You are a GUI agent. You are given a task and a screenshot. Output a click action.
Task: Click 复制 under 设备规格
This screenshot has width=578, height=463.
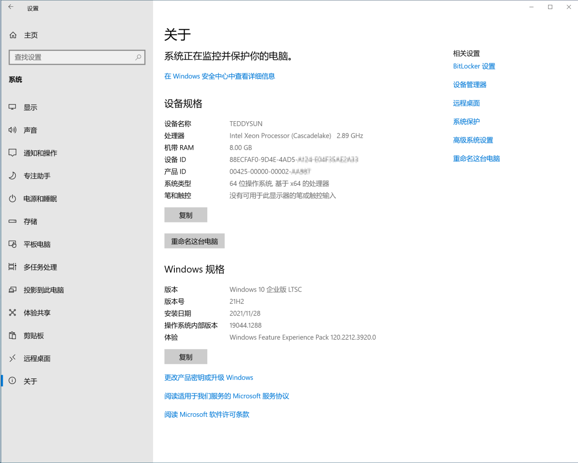pos(186,215)
